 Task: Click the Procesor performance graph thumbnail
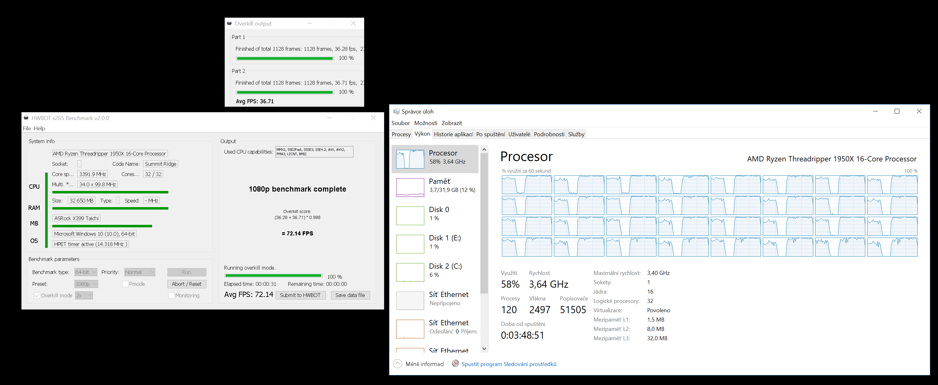coord(410,159)
